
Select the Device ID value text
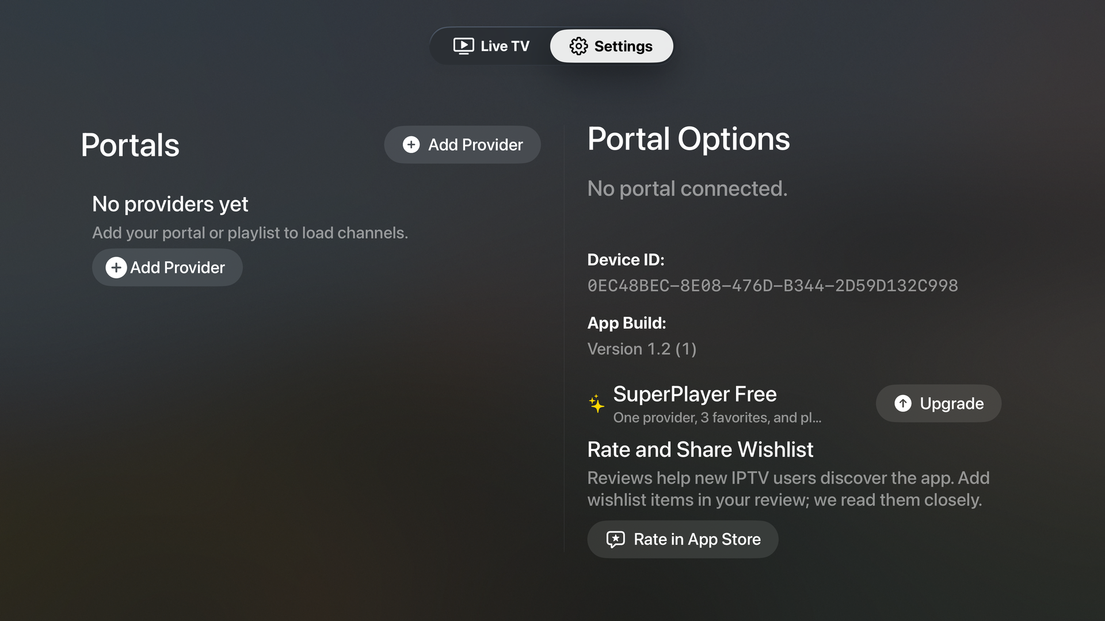coord(772,286)
